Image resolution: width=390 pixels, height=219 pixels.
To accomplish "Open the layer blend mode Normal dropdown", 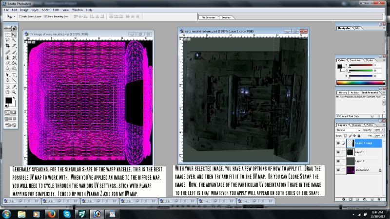I will (x=348, y=130).
